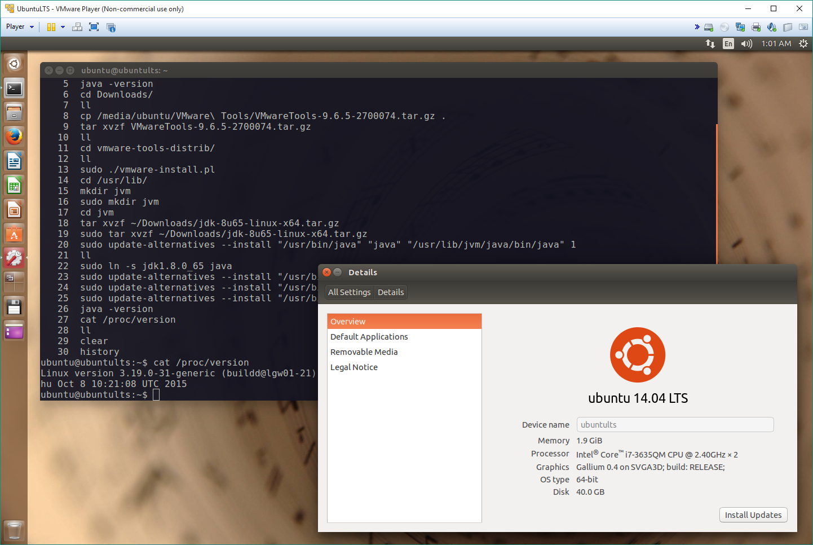Open the Ubuntu Dash search launcher

pos(14,64)
